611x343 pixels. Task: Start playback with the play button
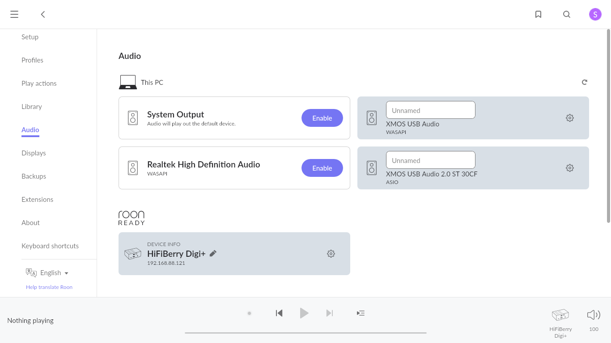pos(304,313)
